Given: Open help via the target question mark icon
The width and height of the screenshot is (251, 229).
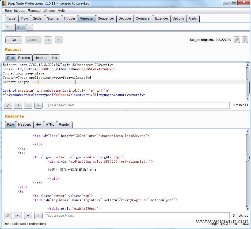Looking at the screenshot, I should (x=245, y=40).
